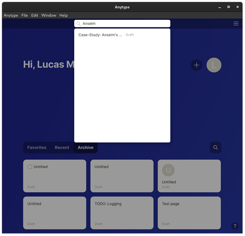Screen dimensions: 245x236
Task: Open the Edit menu
Action: (34, 15)
